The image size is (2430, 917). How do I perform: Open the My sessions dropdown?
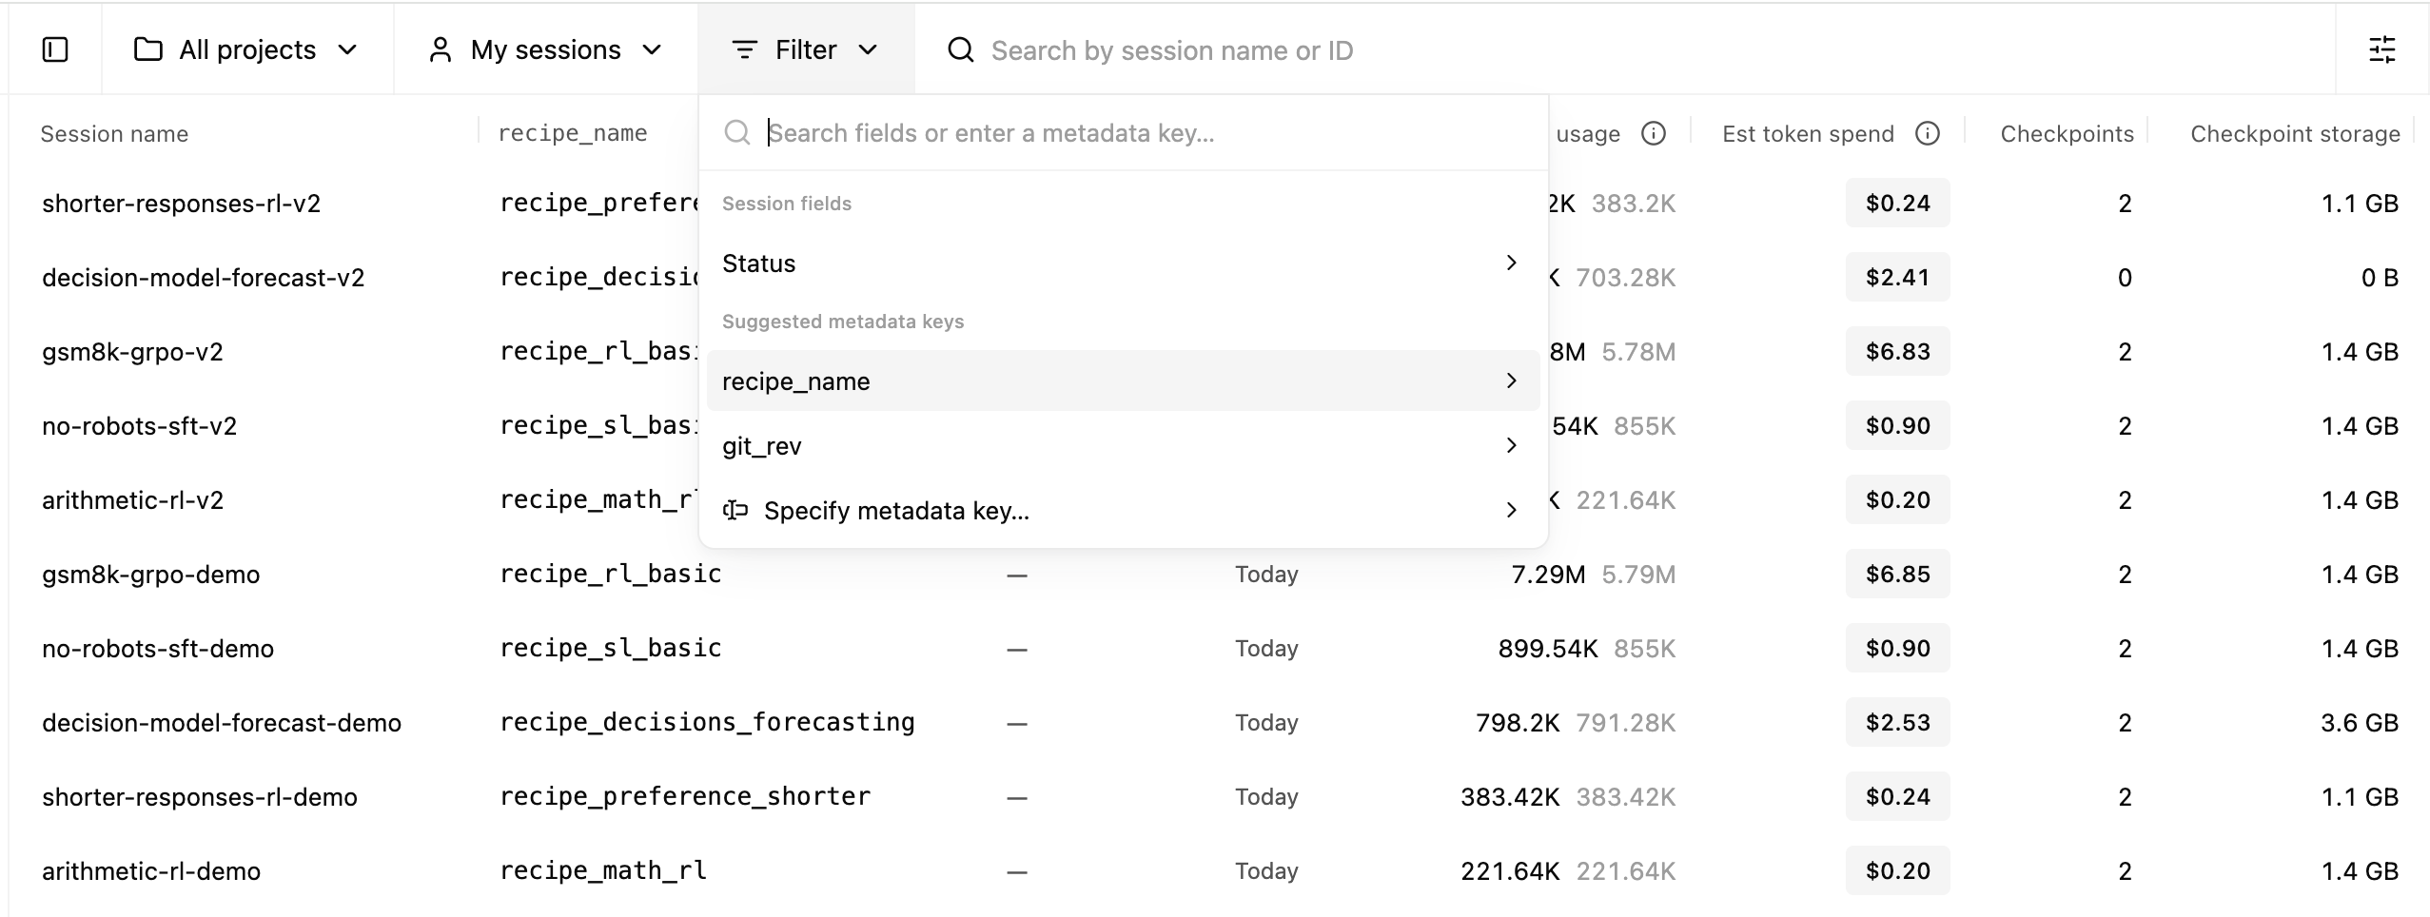coord(545,49)
